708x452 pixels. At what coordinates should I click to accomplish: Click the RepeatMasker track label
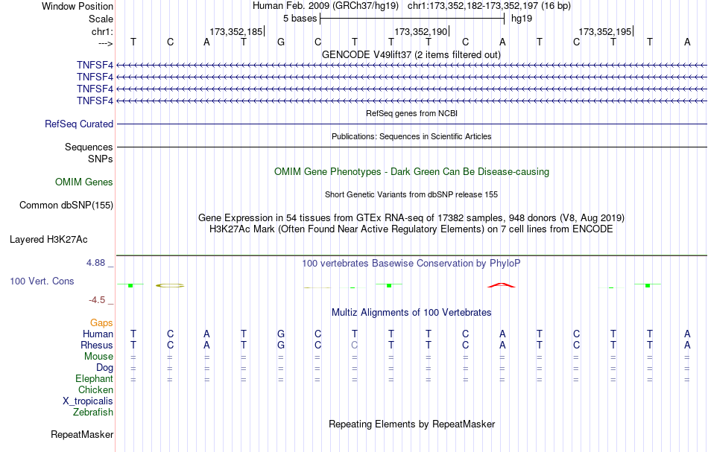(82, 434)
